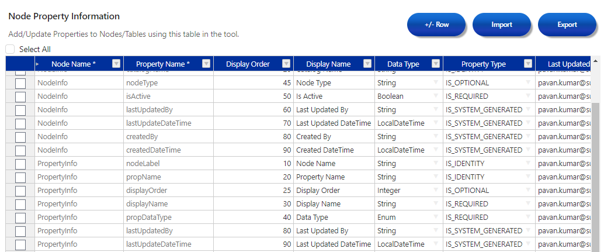Screen dimensions: 604x252
Task: Click display order value 45
Action: 254,83
